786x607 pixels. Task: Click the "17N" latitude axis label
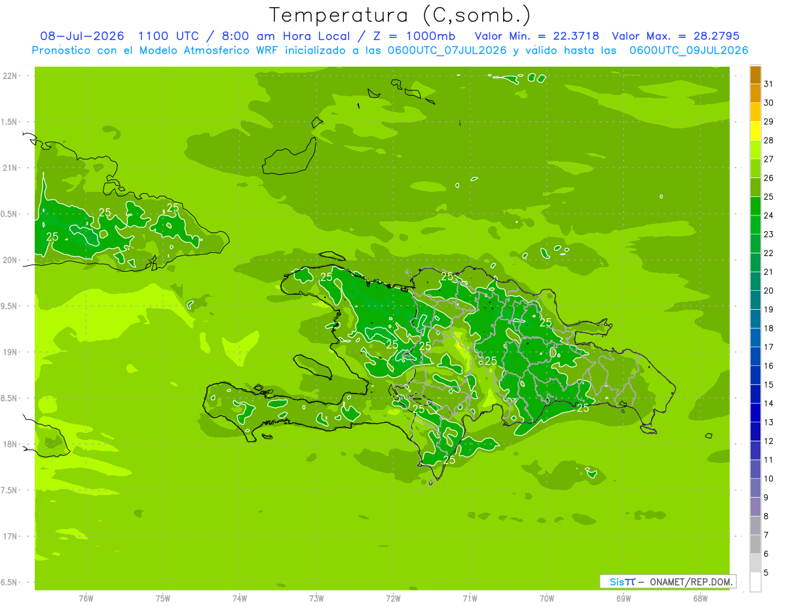11,536
